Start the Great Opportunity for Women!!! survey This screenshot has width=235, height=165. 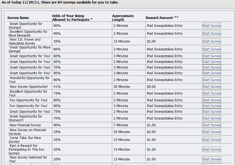pyautogui.click(x=211, y=118)
